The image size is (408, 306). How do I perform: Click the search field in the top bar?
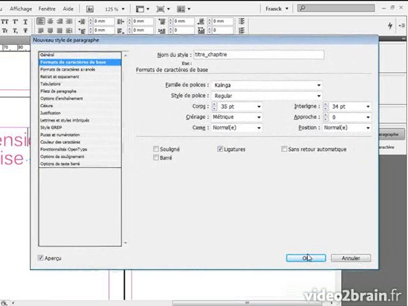point(336,8)
